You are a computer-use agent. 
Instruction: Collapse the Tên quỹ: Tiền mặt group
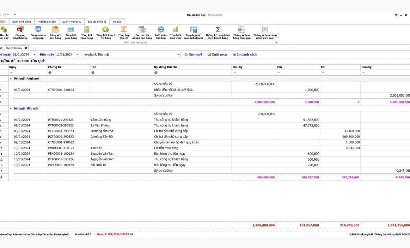pyautogui.click(x=11, y=109)
